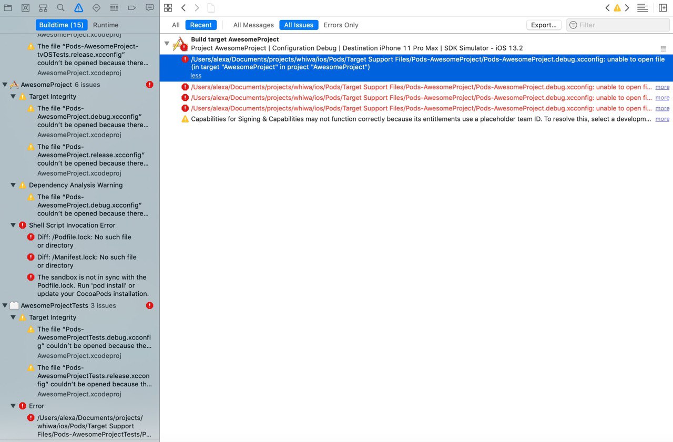Click the Export... button
Viewport: 673px width, 442px height.
[x=544, y=25]
